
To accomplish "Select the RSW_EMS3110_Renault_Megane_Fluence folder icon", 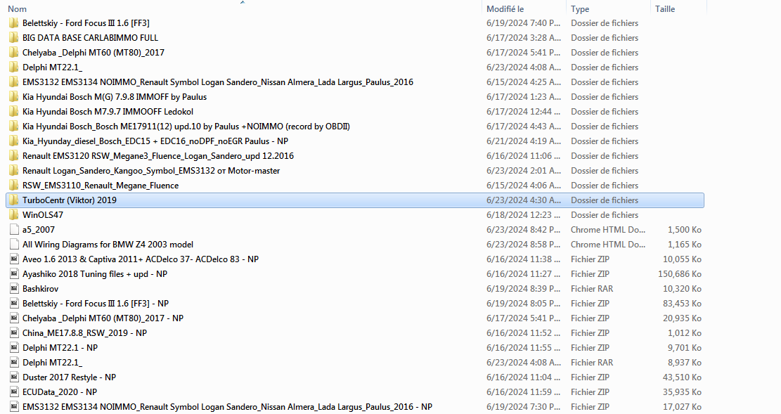I will [14, 186].
